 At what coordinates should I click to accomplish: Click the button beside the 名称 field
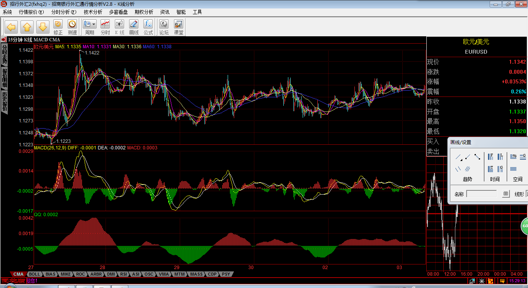pyautogui.click(x=506, y=194)
